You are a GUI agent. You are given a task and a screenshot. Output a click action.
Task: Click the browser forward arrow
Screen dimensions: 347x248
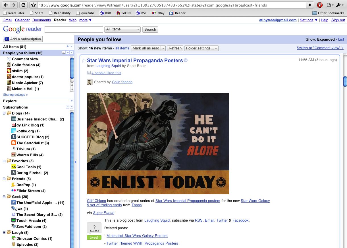pyautogui.click(x=13, y=5)
